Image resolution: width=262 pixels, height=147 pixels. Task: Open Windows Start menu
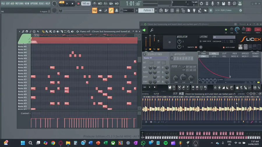point(23,143)
